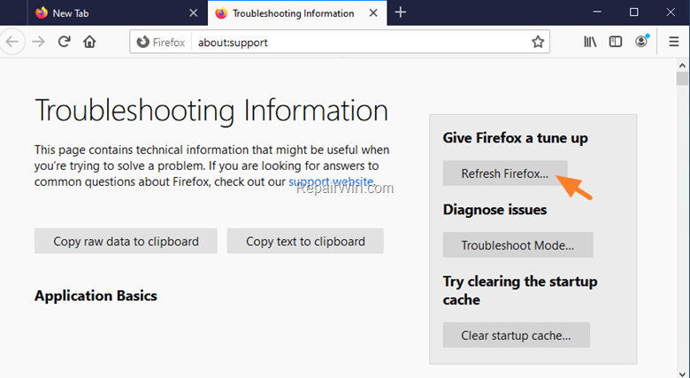Open the hamburger application menu
Screen dimensions: 690x378
674,42
